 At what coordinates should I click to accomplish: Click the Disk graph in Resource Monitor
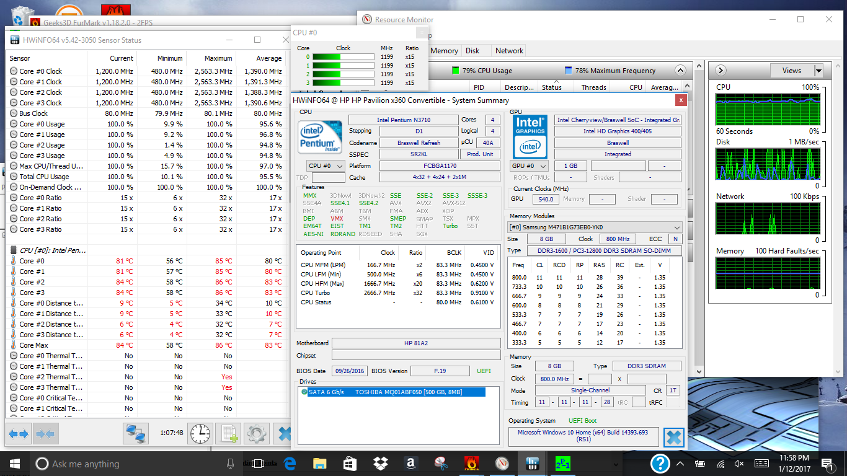click(767, 164)
